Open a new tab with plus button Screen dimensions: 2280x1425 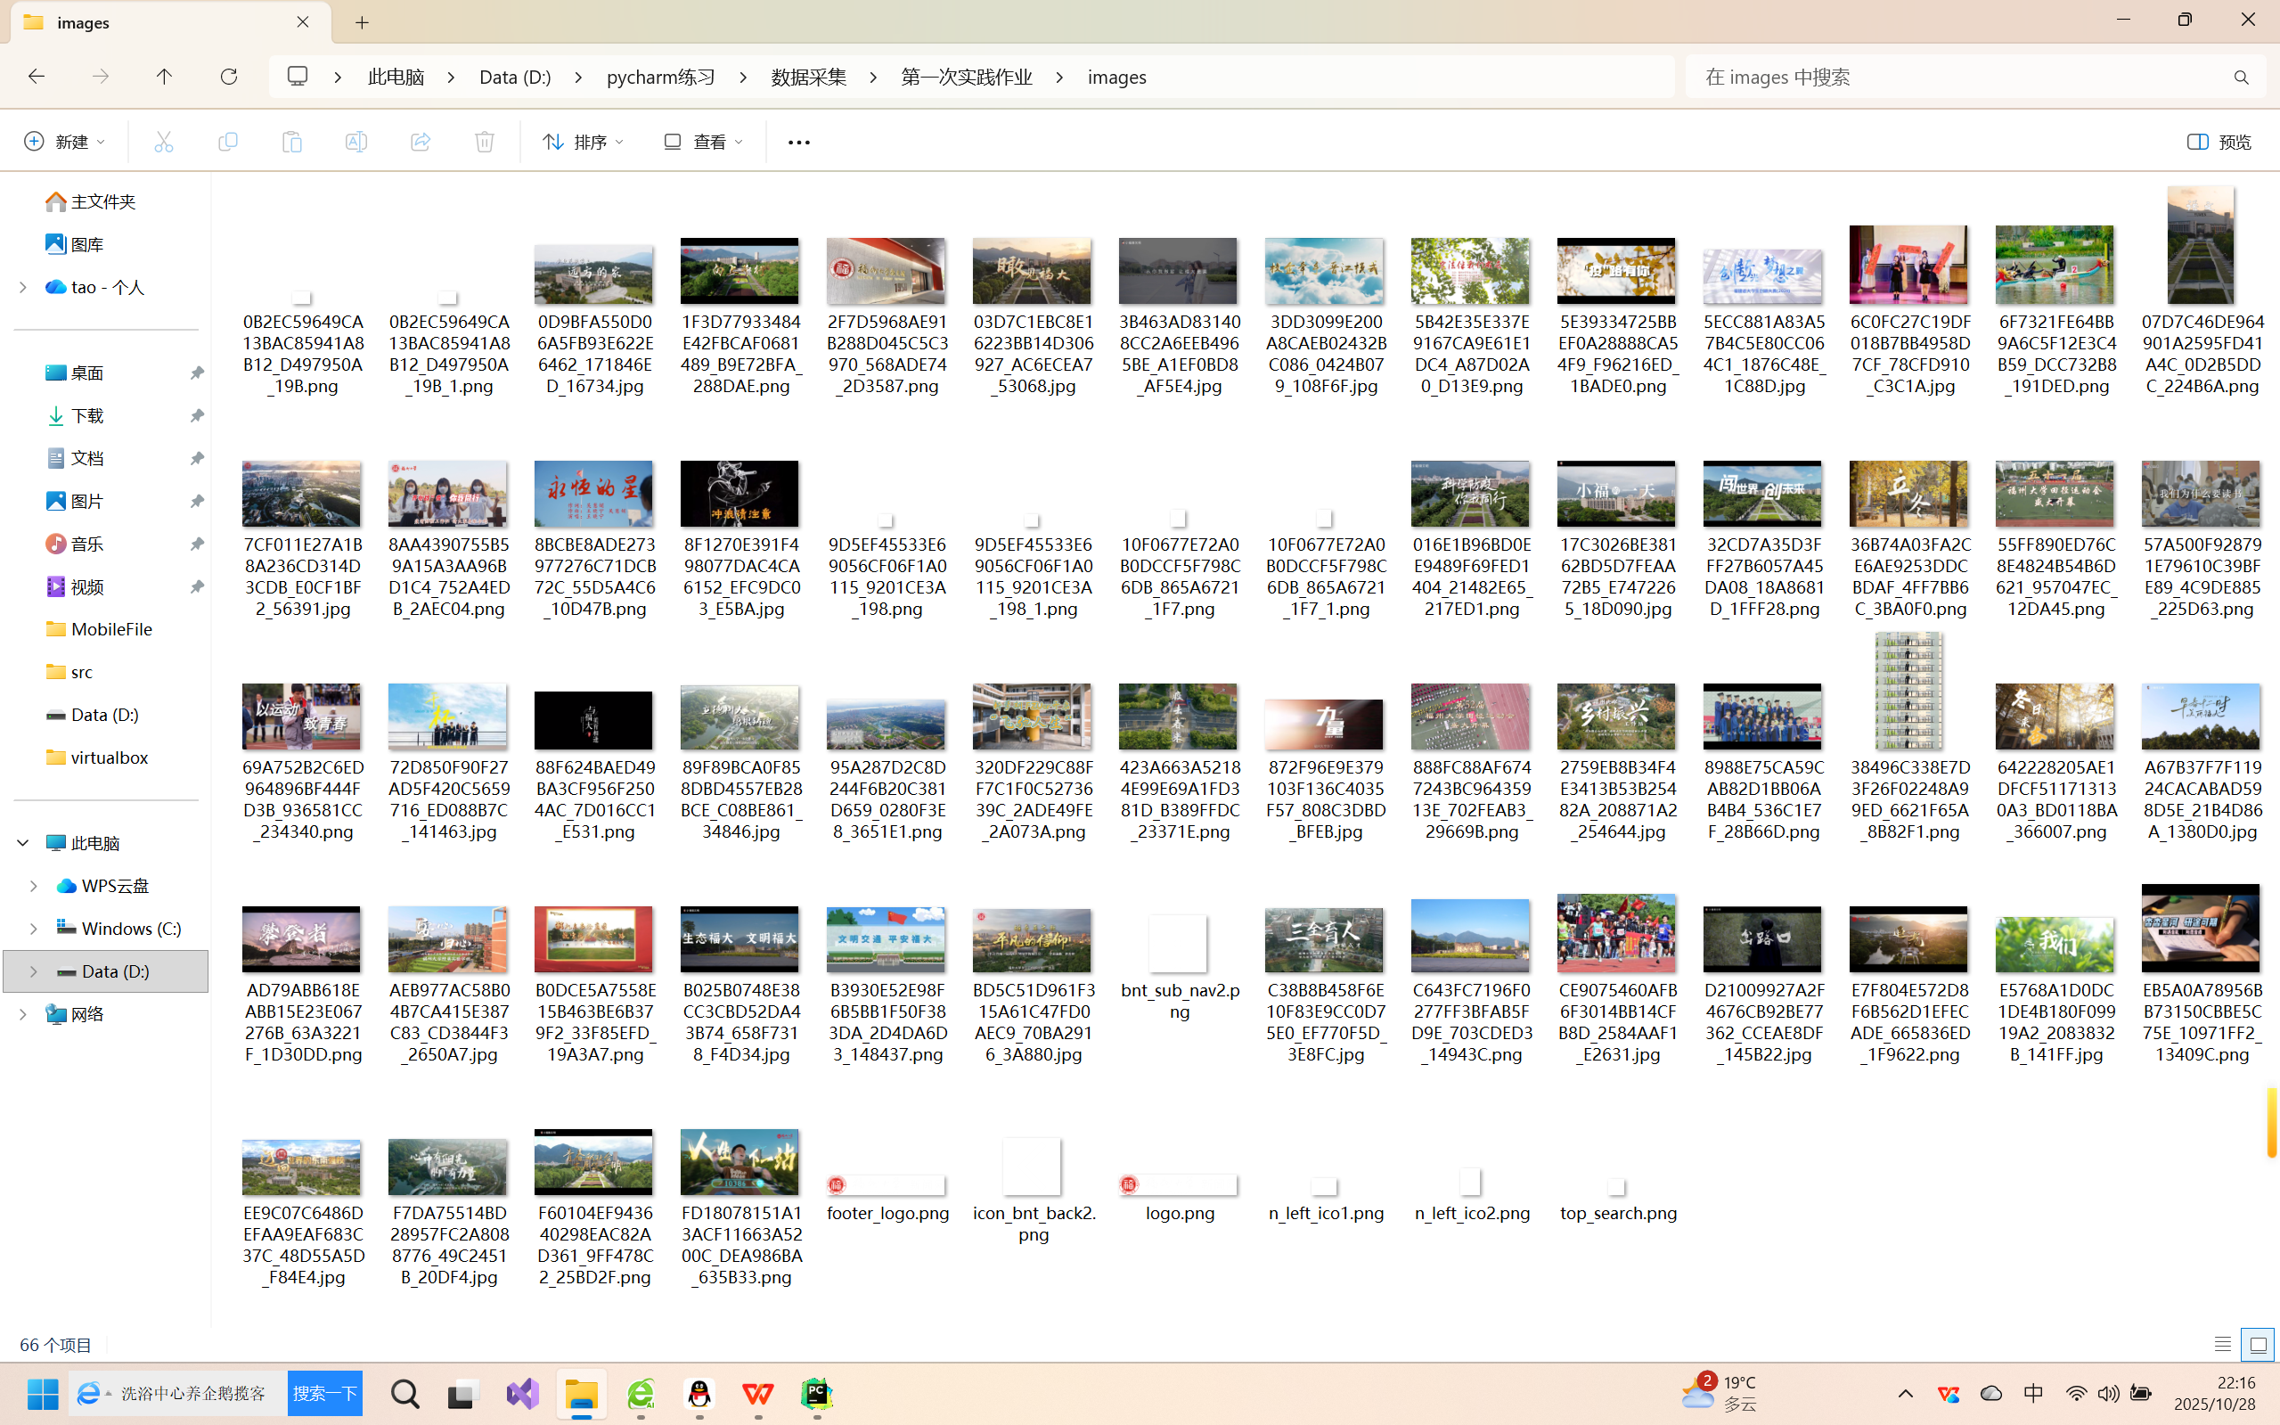pyautogui.click(x=362, y=22)
